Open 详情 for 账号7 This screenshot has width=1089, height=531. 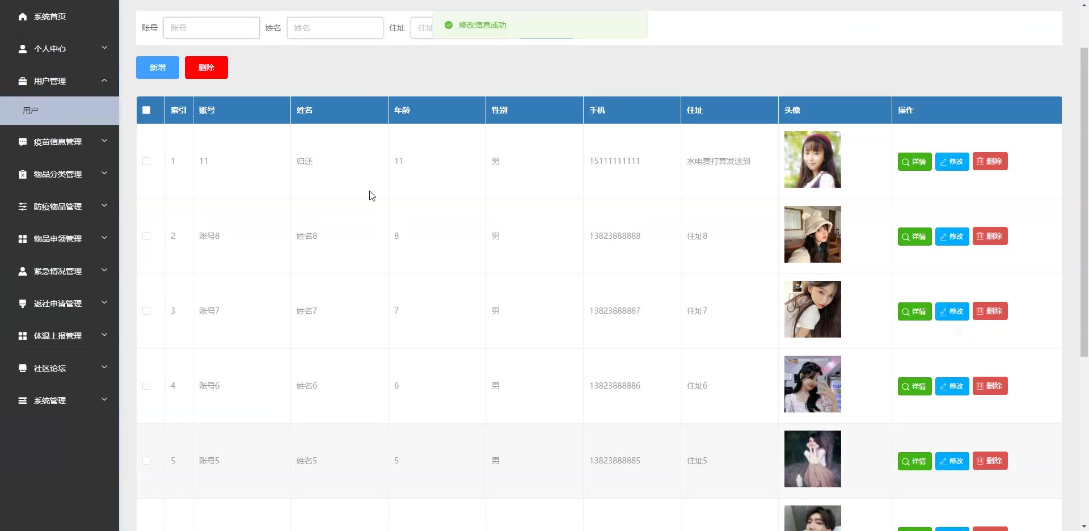tap(915, 311)
